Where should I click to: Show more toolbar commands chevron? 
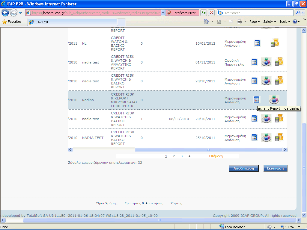(x=304, y=19)
